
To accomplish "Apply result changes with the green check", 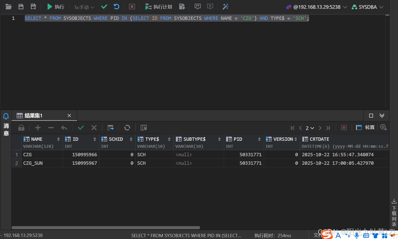I will tap(81, 128).
